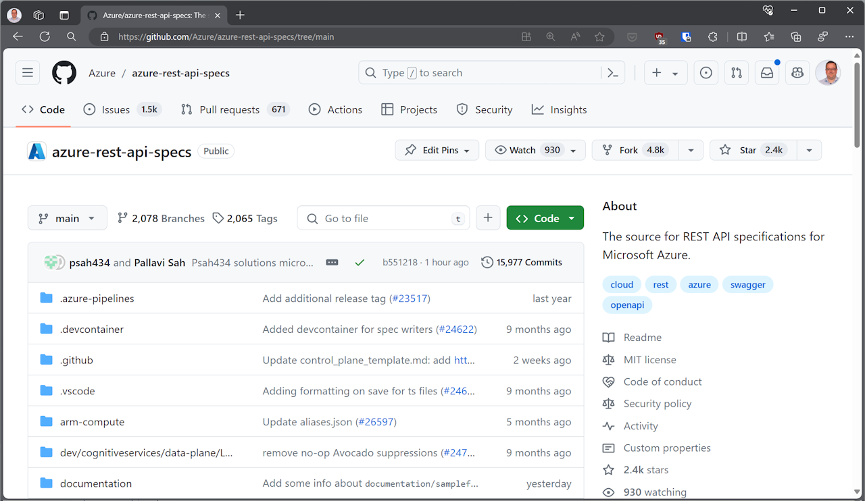This screenshot has height=501, width=865.
Task: Open a new browser tab
Action: [240, 15]
